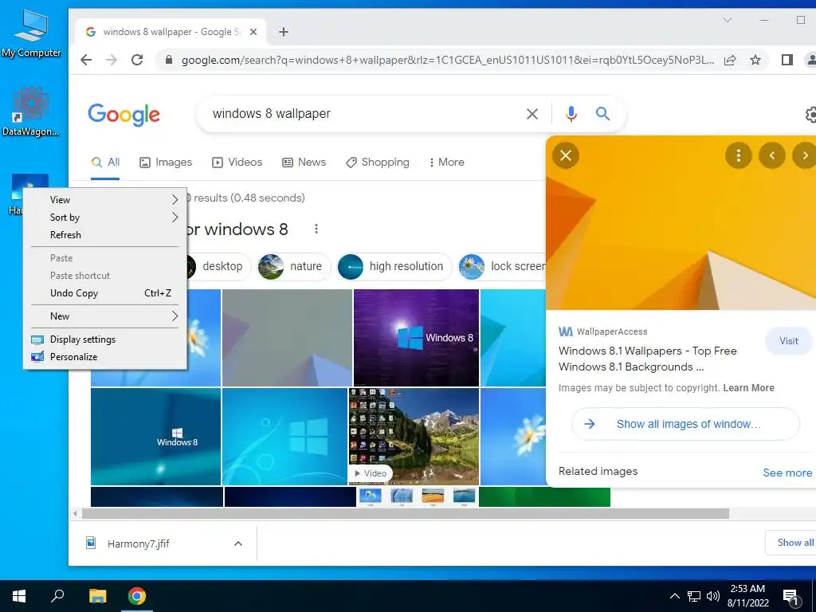Image resolution: width=816 pixels, height=612 pixels.
Task: Search by voice microphone icon
Action: tap(571, 113)
